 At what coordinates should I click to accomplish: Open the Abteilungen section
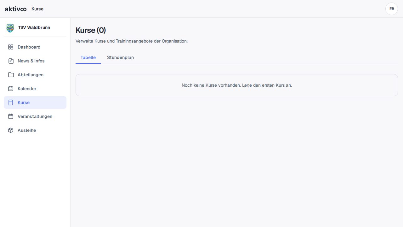point(35,75)
